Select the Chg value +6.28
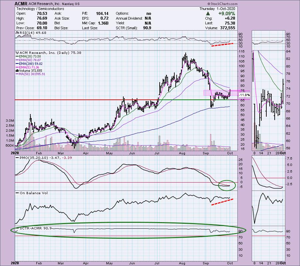 pyautogui.click(x=231, y=18)
